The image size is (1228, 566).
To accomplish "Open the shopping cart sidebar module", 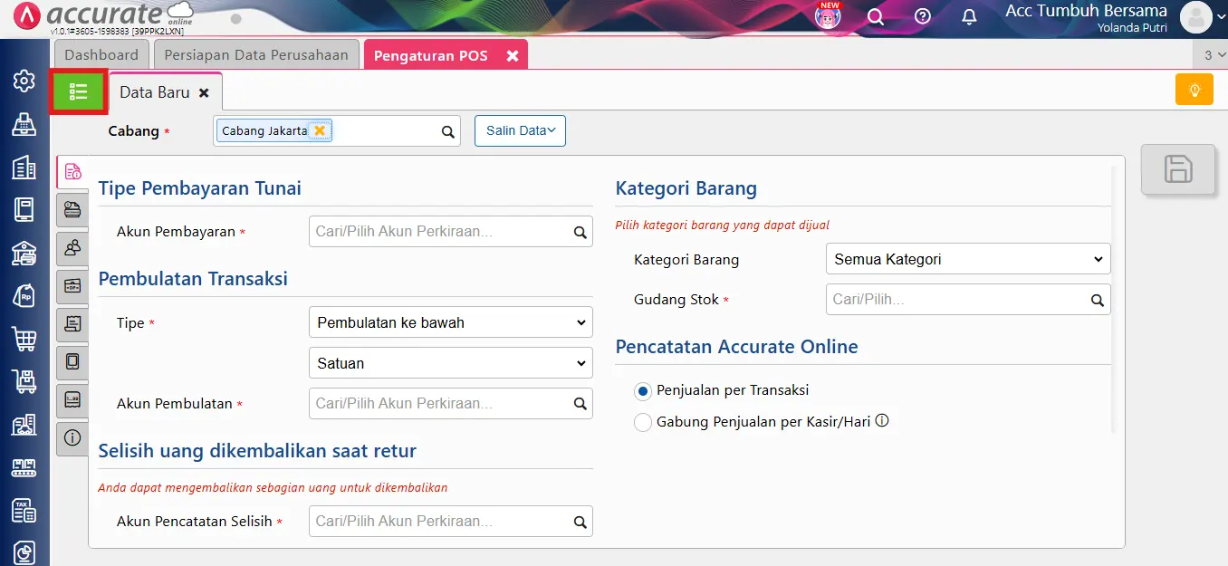I will [24, 340].
